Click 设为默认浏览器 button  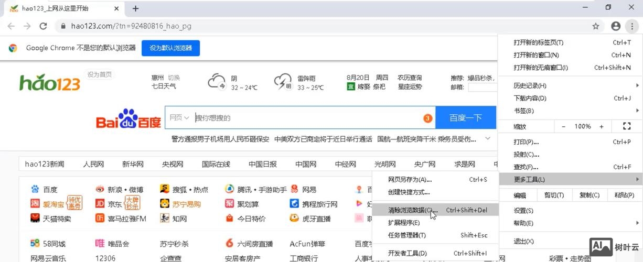click(170, 48)
